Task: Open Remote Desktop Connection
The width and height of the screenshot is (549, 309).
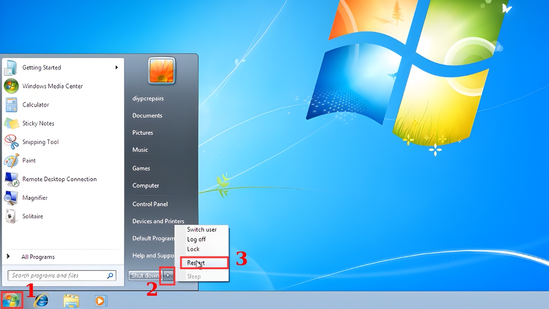Action: tap(59, 179)
